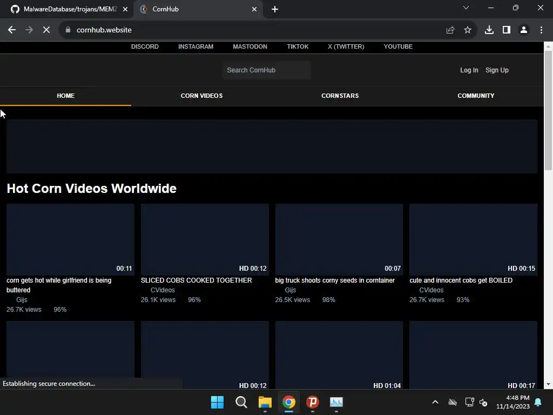The width and height of the screenshot is (553, 415).
Task: Click the scrollbar up arrow
Action: 549,46
